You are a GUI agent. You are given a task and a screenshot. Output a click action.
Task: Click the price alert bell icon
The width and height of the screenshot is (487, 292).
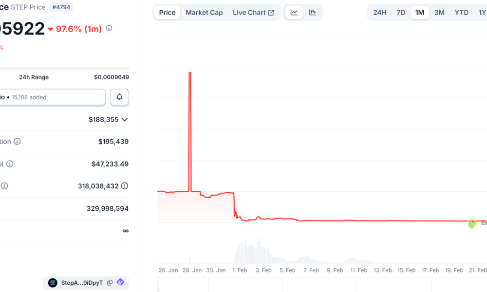coord(119,97)
